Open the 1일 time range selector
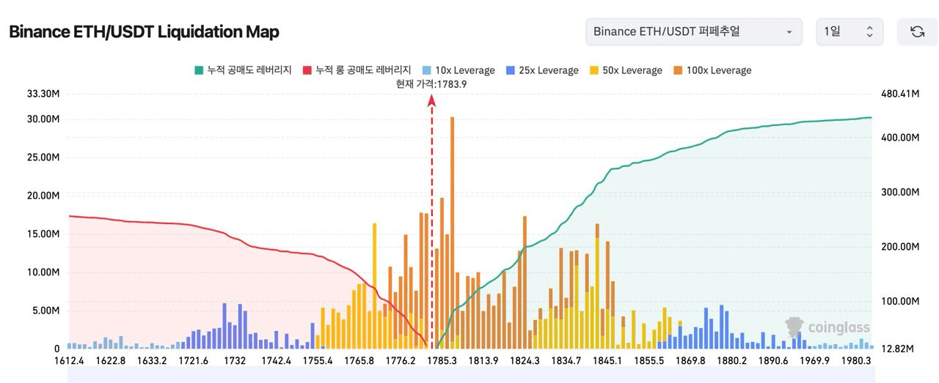Image resolution: width=939 pixels, height=383 pixels. click(850, 32)
